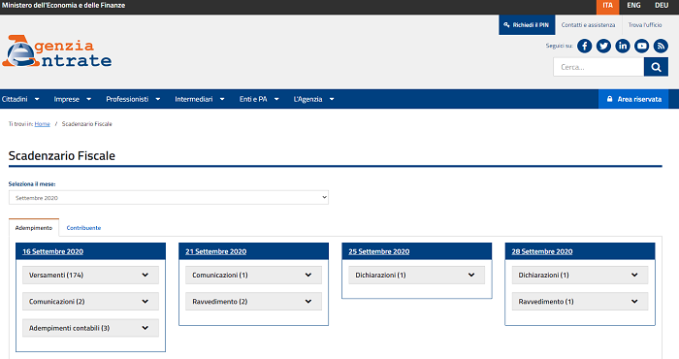This screenshot has width=679, height=359.
Task: Expand Versamenti (174) section
Action: [x=90, y=275]
